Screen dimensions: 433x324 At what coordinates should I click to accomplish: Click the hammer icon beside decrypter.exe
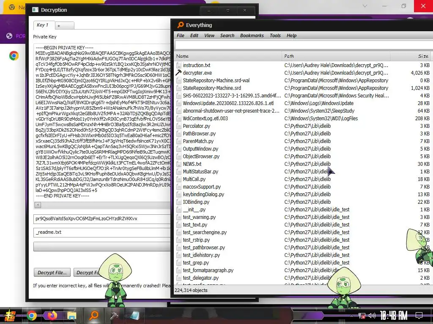click(178, 73)
